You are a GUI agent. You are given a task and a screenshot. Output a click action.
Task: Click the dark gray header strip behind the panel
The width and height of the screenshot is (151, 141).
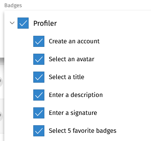pyautogui.click(x=2, y=61)
